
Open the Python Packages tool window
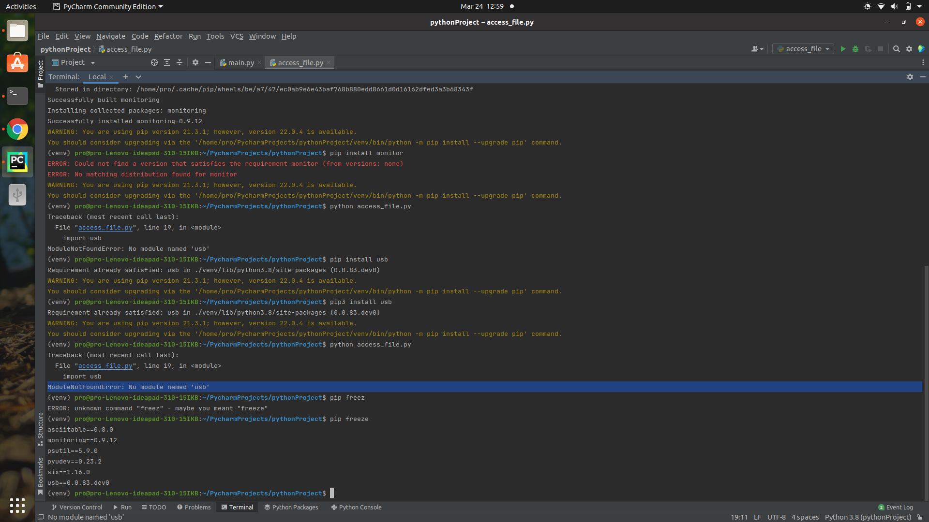(291, 507)
